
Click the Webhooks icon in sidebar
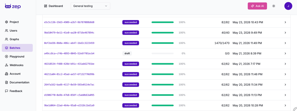click(6, 65)
